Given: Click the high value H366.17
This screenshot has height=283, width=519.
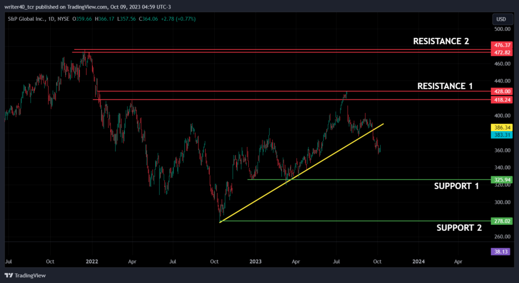Looking at the screenshot, I should [104, 19].
